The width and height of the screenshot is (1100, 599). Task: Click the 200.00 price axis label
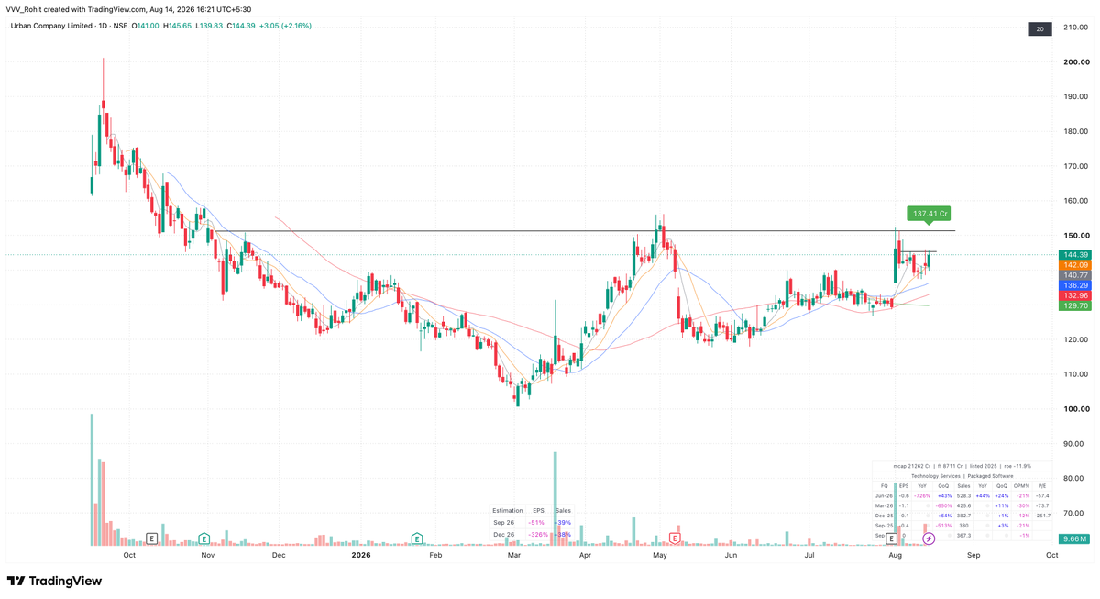coord(1075,62)
